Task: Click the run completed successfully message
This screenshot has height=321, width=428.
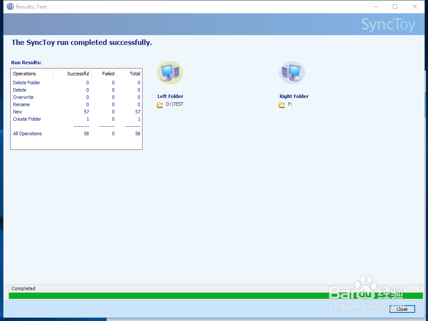Action: click(x=82, y=42)
